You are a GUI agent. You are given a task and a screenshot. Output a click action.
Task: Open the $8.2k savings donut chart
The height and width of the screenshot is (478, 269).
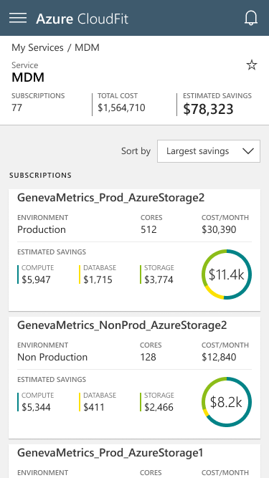tap(227, 402)
